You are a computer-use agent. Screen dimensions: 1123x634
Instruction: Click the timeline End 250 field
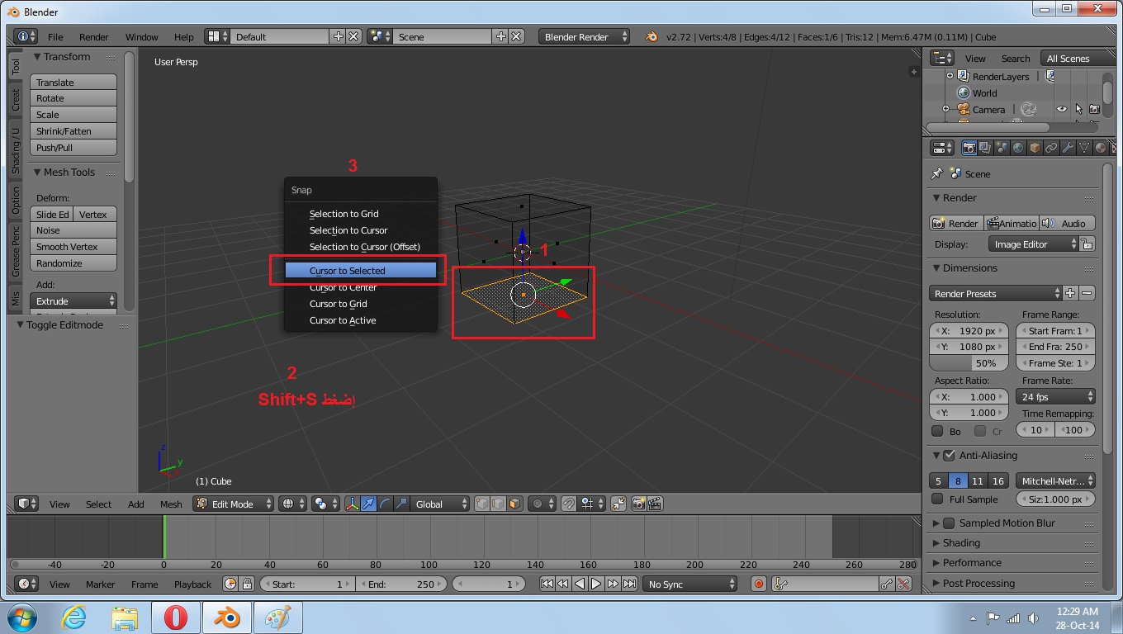tap(401, 584)
